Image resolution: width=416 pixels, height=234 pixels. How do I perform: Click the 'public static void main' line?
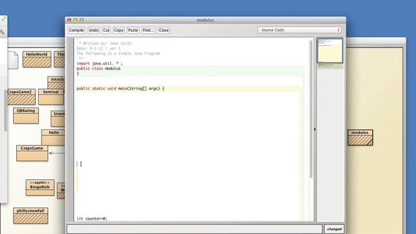120,88
